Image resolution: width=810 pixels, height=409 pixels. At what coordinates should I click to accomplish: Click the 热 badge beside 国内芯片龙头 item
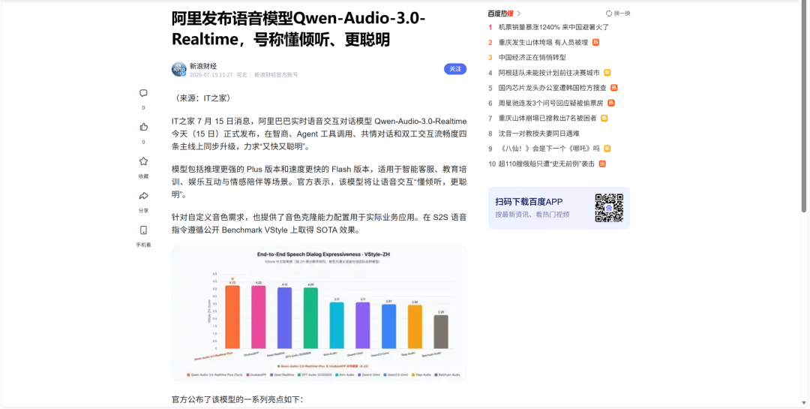[614, 88]
